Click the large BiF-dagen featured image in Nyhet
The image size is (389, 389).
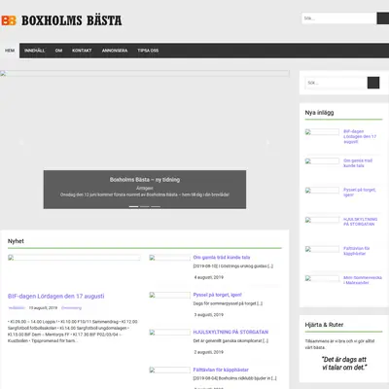74,258
